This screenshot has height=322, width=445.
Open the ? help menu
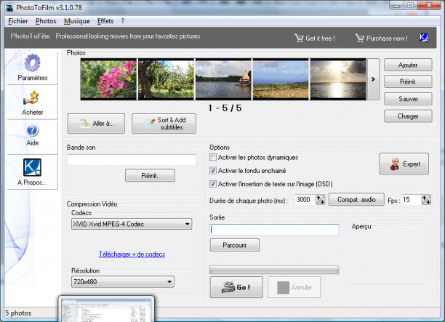point(123,21)
